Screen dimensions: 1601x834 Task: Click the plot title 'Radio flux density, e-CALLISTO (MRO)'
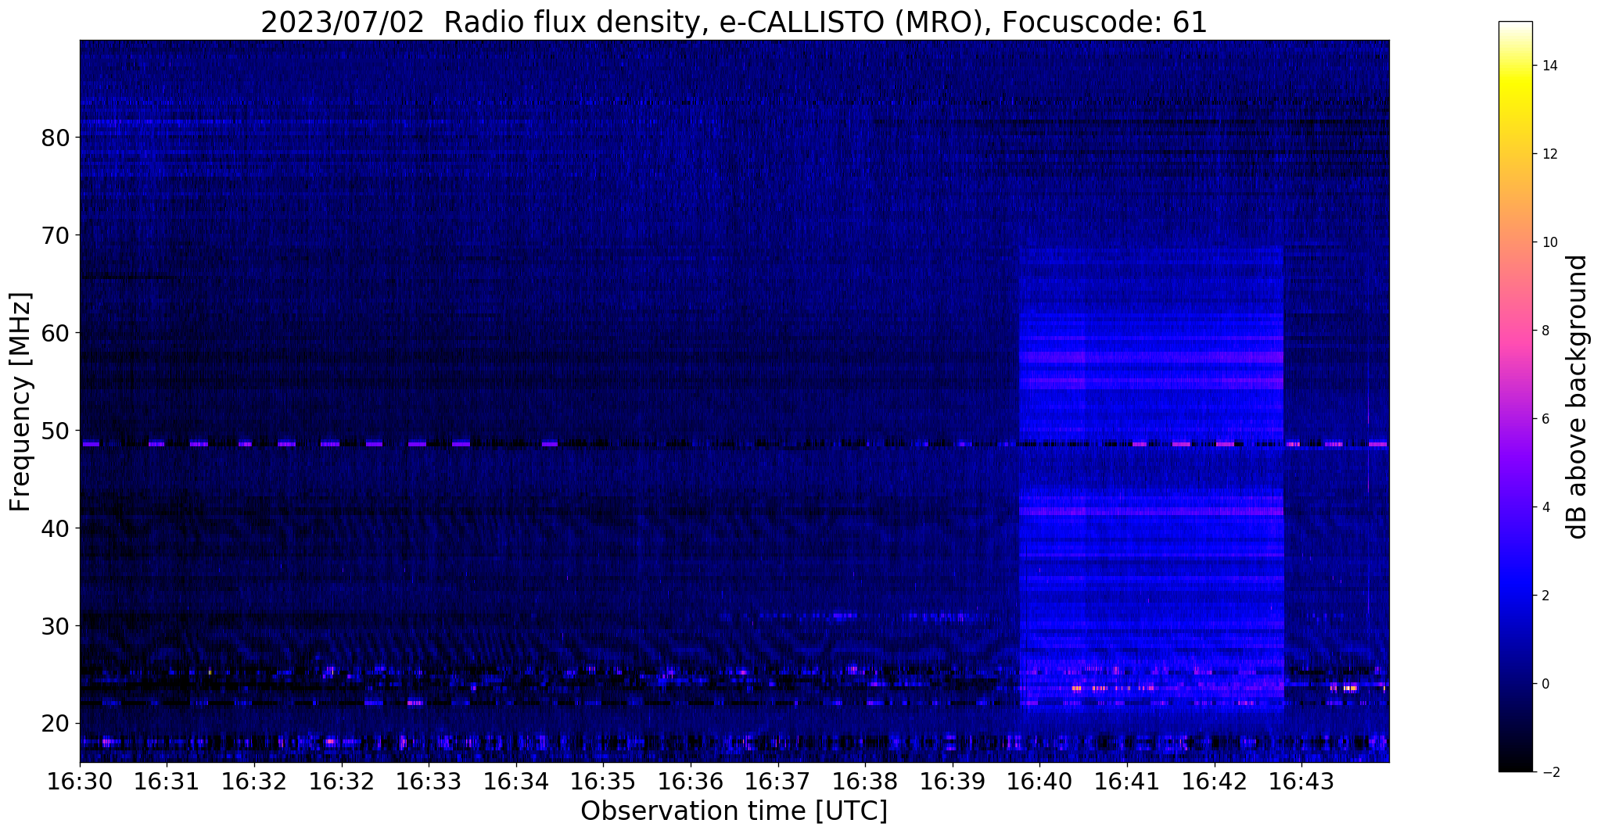pos(732,22)
